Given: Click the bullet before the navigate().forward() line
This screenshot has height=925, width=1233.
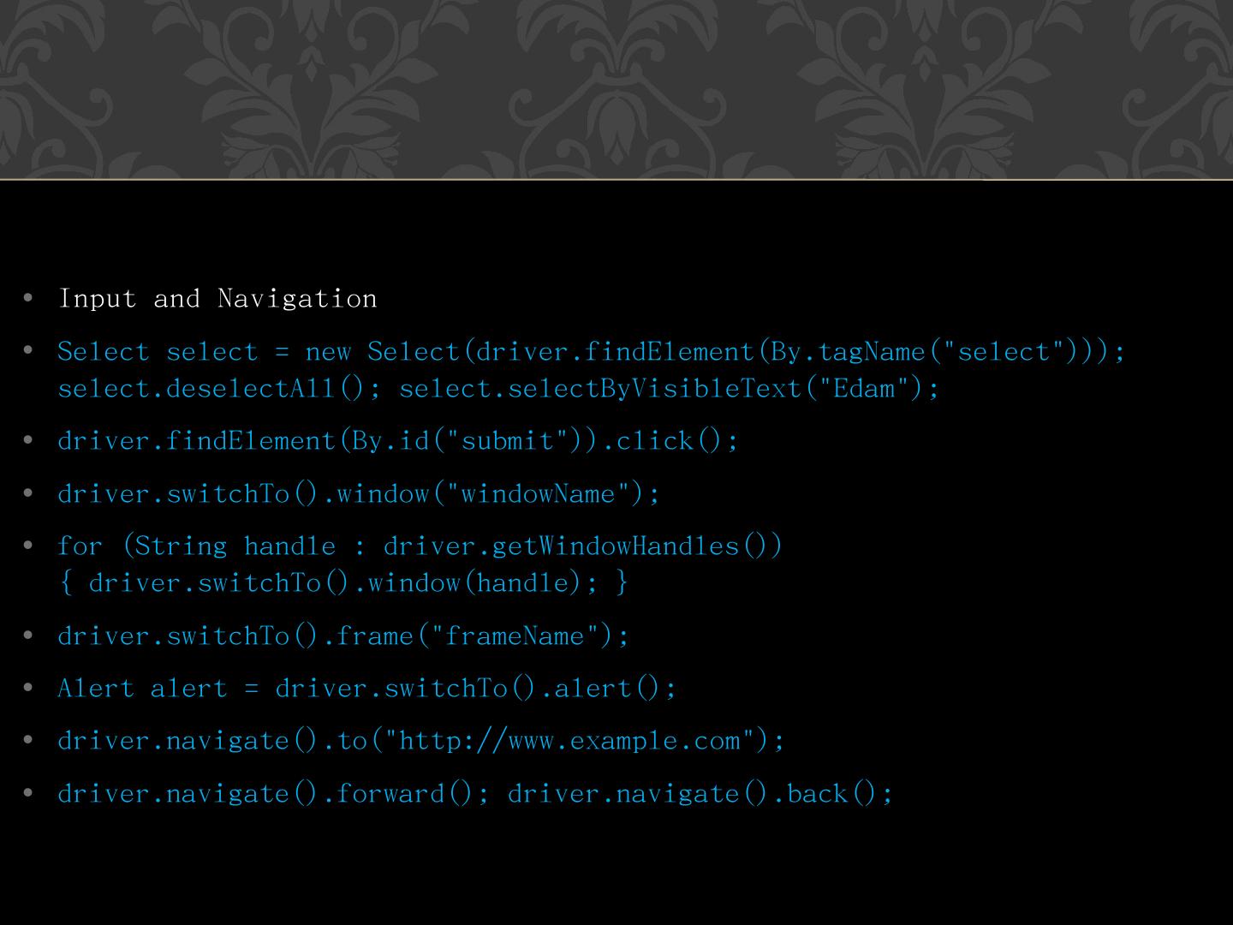Looking at the screenshot, I should (28, 793).
